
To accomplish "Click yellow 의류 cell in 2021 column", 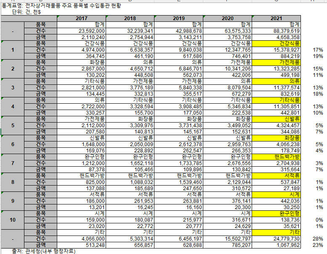I will (x=276, y=81).
